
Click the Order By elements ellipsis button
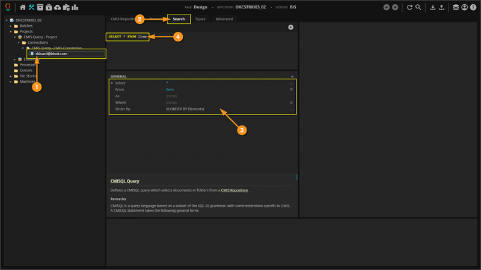pyautogui.click(x=291, y=109)
